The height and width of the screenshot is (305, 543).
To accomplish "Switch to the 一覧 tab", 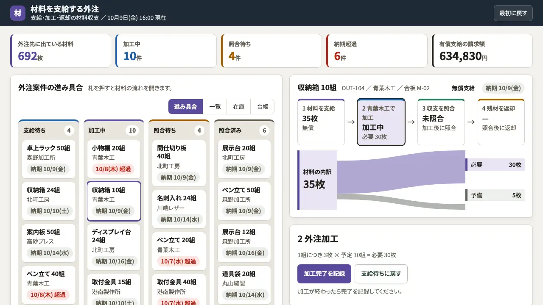I will tap(215, 107).
